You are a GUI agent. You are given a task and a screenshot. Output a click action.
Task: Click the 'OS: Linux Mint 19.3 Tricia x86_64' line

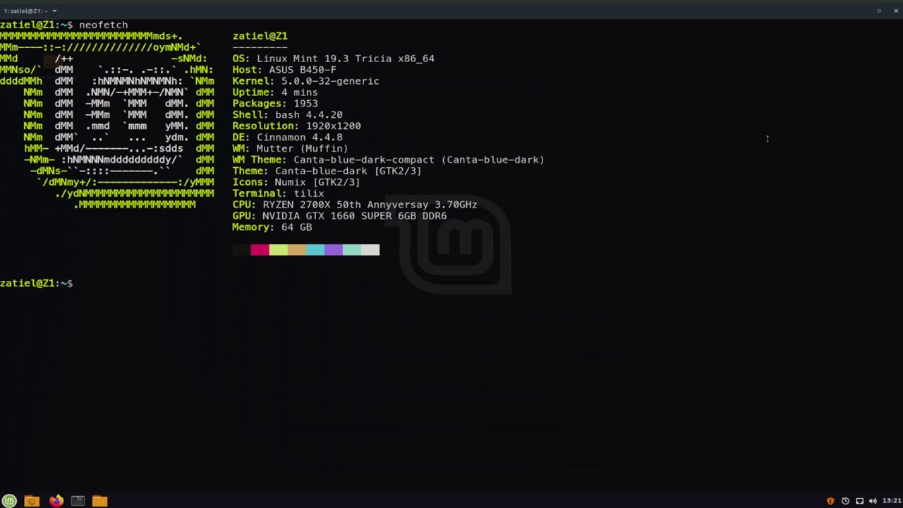click(333, 59)
